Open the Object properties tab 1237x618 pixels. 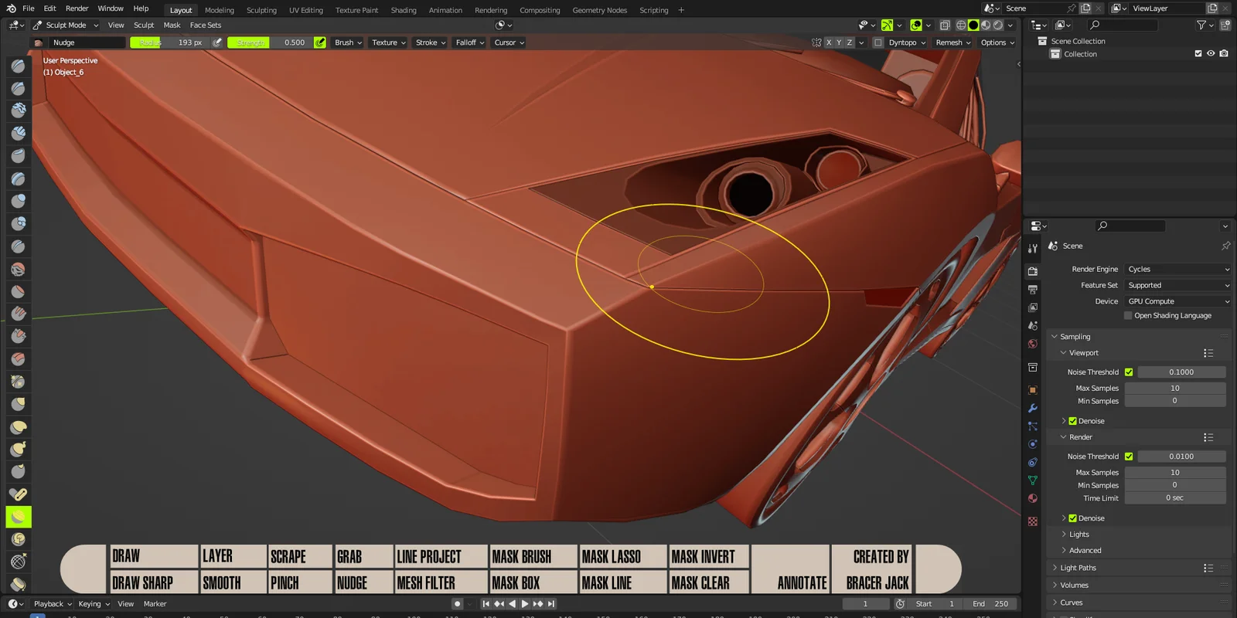click(1033, 390)
